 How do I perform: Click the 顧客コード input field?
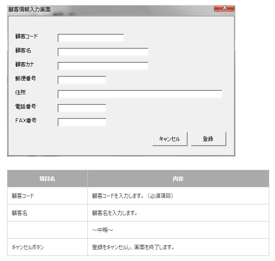point(90,38)
